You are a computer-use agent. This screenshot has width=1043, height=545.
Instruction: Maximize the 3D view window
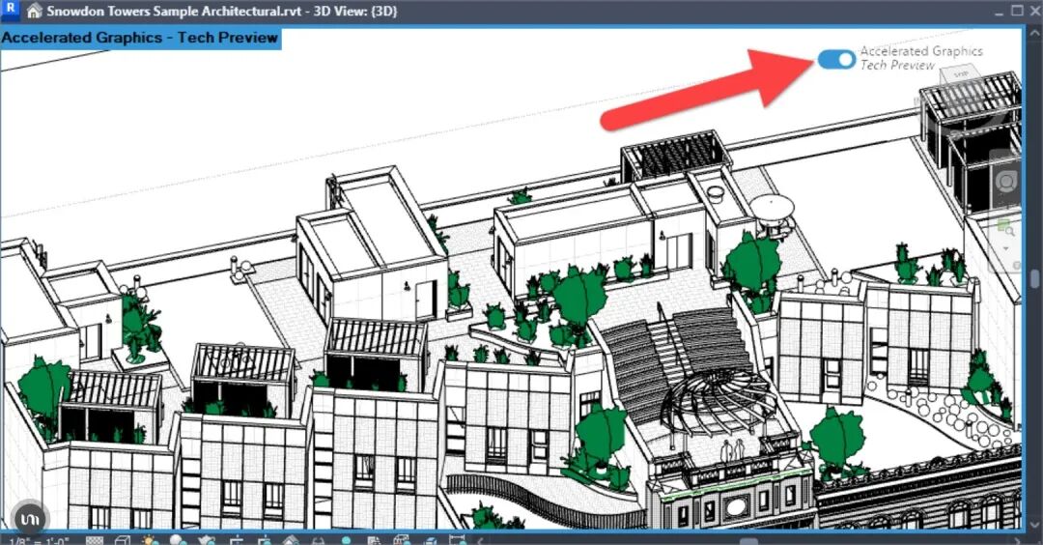[1015, 12]
